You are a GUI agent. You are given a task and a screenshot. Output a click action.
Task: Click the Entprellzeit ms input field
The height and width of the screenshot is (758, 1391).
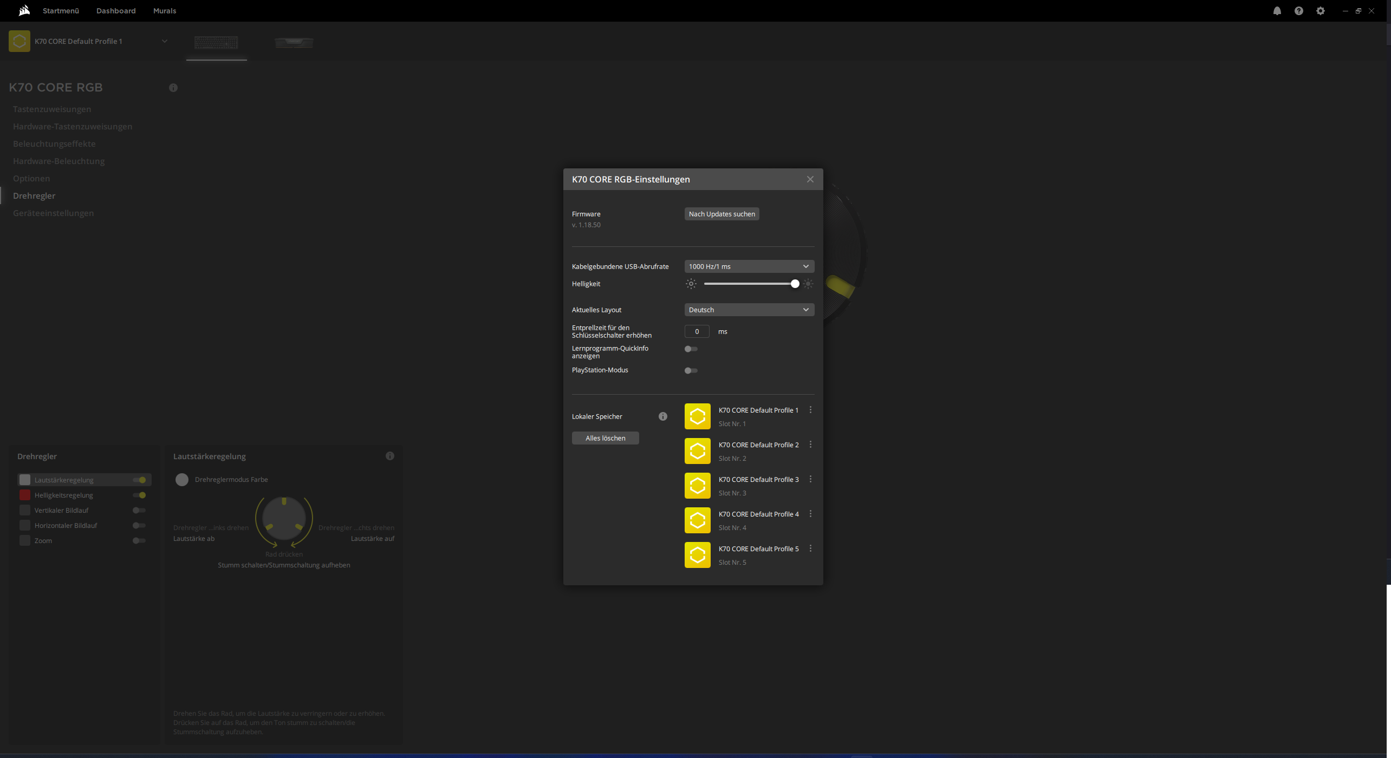(x=697, y=330)
